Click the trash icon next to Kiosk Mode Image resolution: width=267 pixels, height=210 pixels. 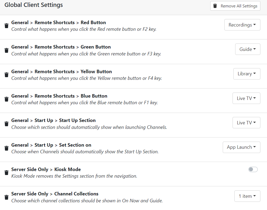pos(7,173)
